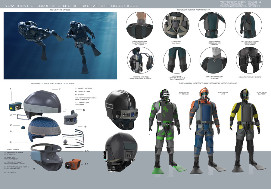Select the removable bandage circle image
The width and height of the screenshot is (271, 189).
coord(176,25)
